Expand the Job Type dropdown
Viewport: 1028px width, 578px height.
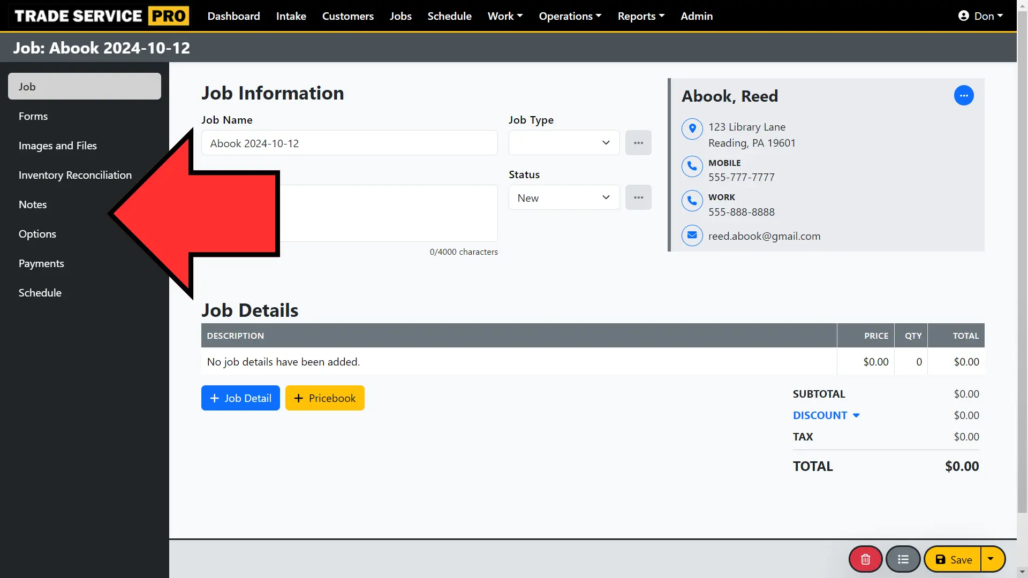pos(564,142)
